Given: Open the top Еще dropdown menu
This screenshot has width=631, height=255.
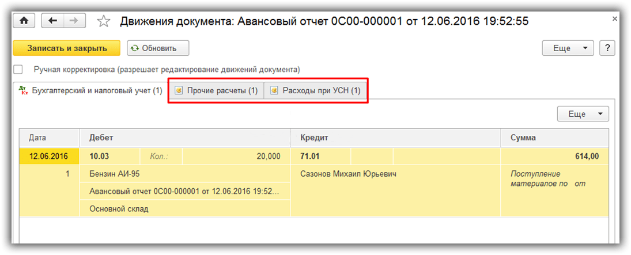Looking at the screenshot, I should 568,48.
